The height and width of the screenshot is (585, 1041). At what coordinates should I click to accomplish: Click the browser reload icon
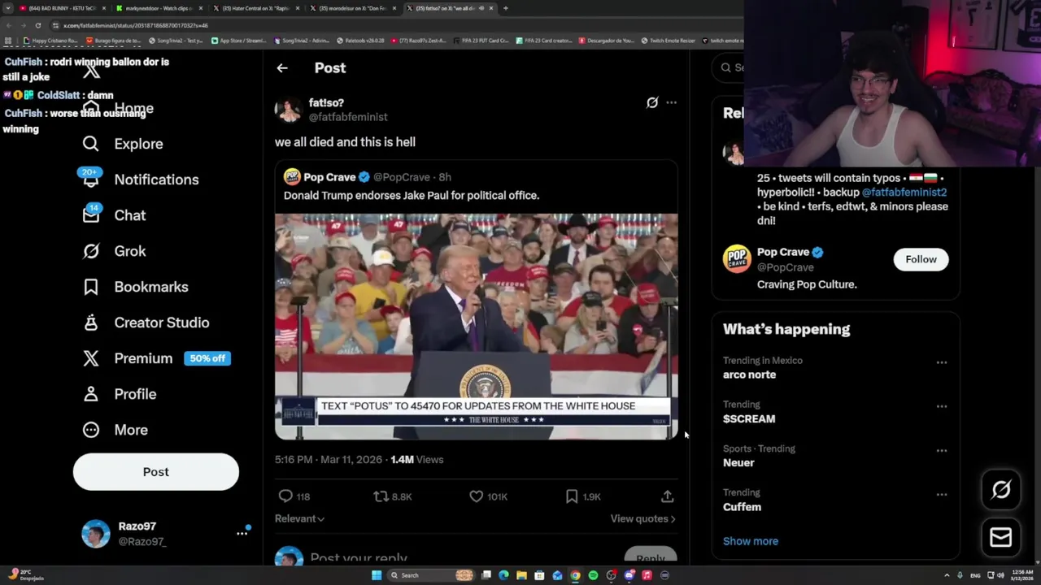pyautogui.click(x=37, y=25)
